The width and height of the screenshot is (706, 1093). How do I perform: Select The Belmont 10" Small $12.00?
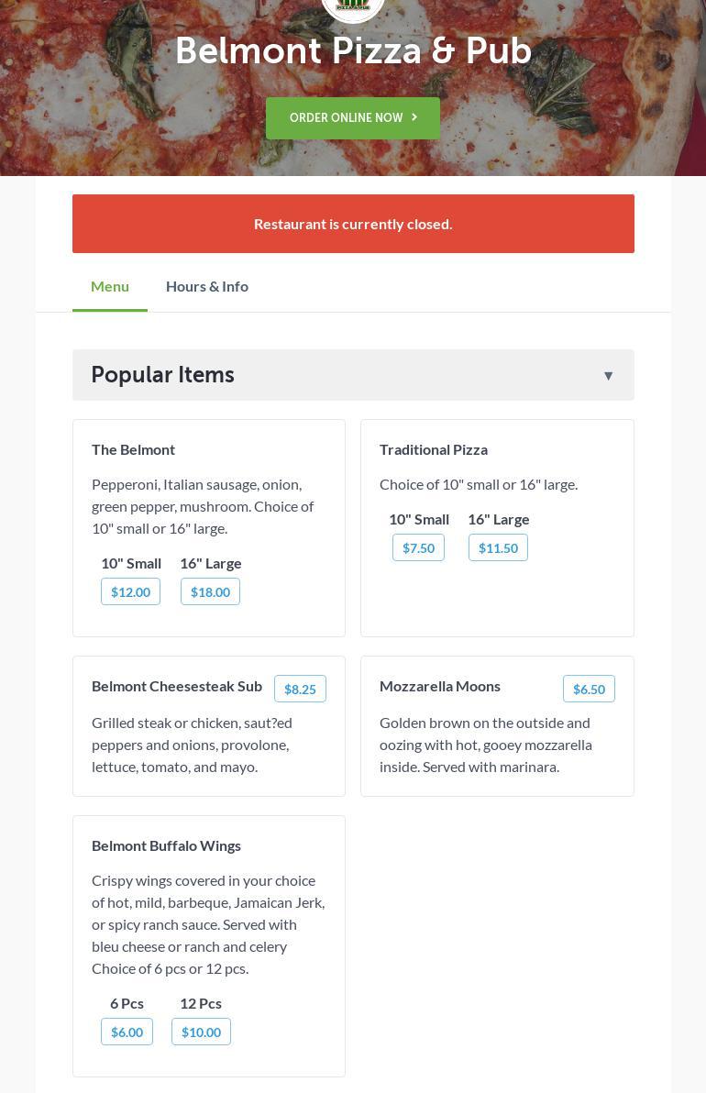point(130,591)
